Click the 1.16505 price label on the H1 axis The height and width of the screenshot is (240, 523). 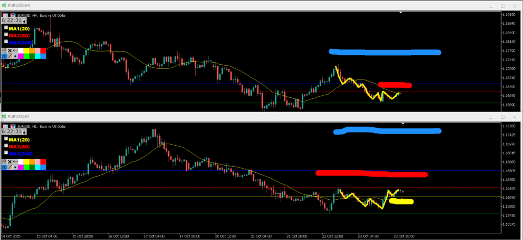pyautogui.click(x=510, y=171)
